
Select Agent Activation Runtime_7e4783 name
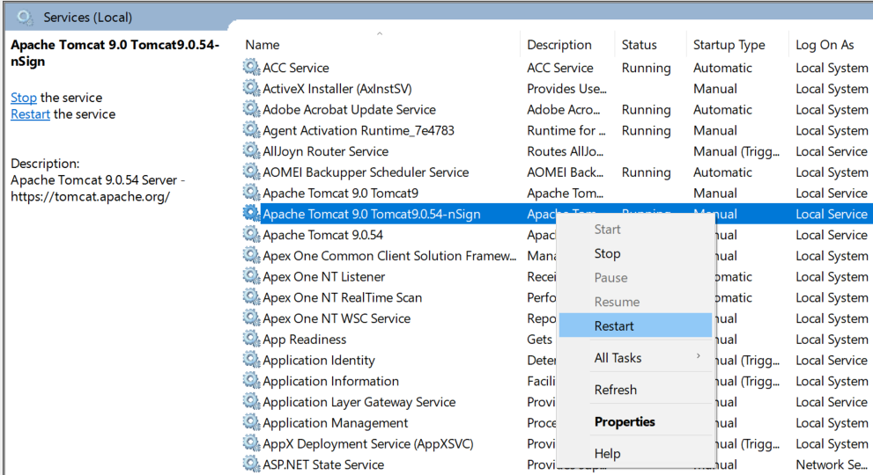tap(359, 131)
